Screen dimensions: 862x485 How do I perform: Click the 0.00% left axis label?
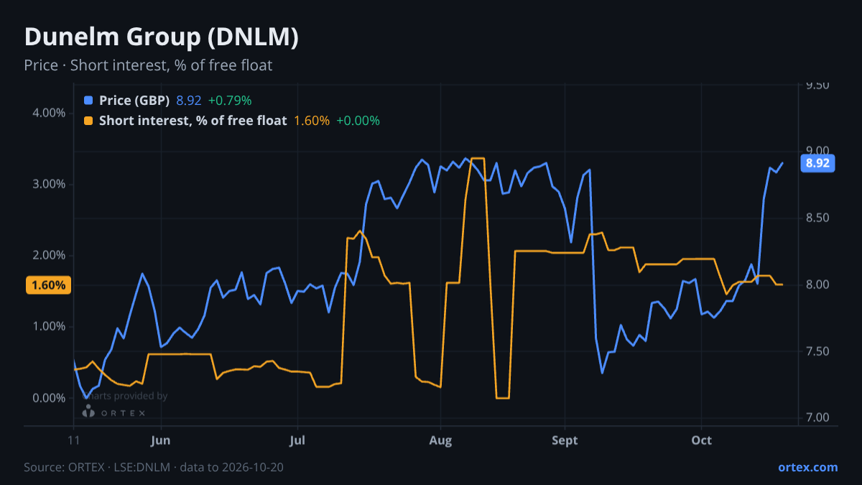50,398
